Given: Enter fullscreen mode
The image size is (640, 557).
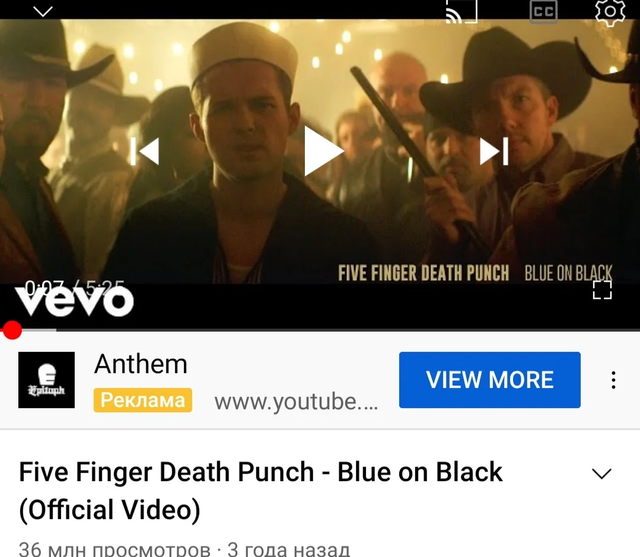Looking at the screenshot, I should (602, 289).
